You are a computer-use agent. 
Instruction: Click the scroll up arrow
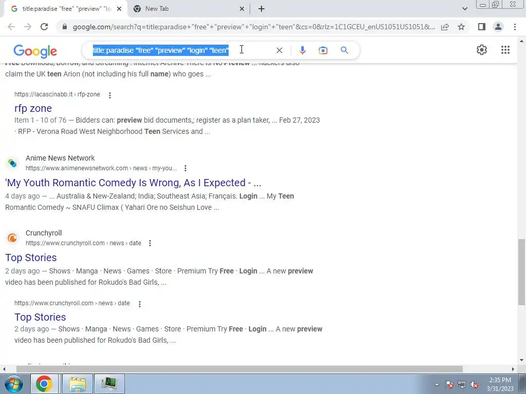521,41
